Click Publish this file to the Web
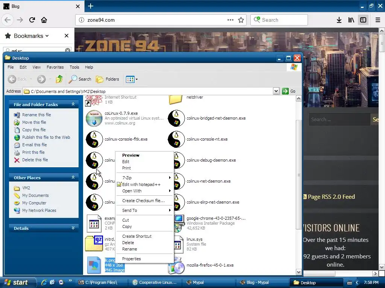The width and height of the screenshot is (385, 288). [46, 137]
